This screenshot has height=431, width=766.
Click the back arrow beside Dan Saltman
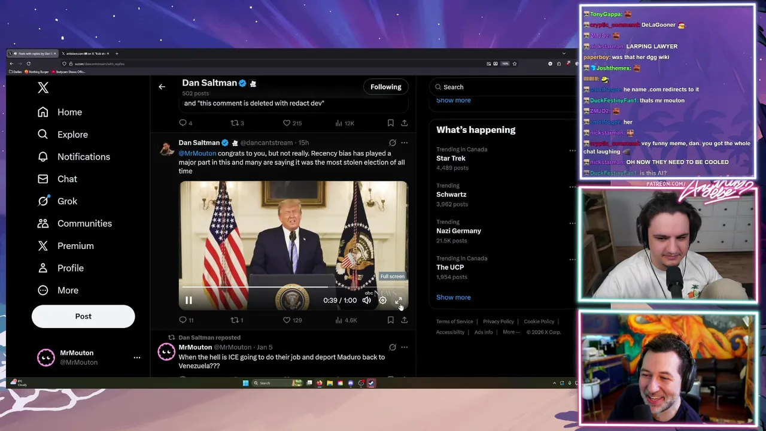(162, 87)
